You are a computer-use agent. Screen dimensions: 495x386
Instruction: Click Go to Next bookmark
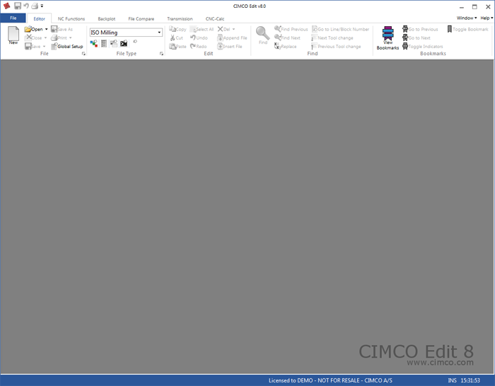pyautogui.click(x=417, y=38)
